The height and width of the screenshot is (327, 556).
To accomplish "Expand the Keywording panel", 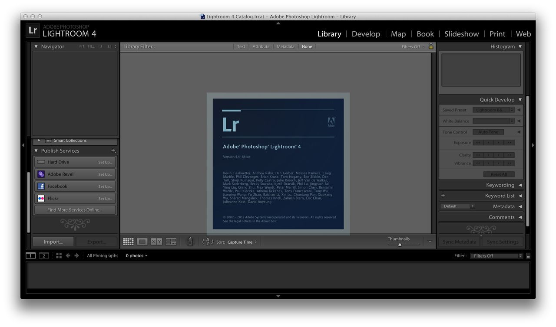I will [x=520, y=185].
